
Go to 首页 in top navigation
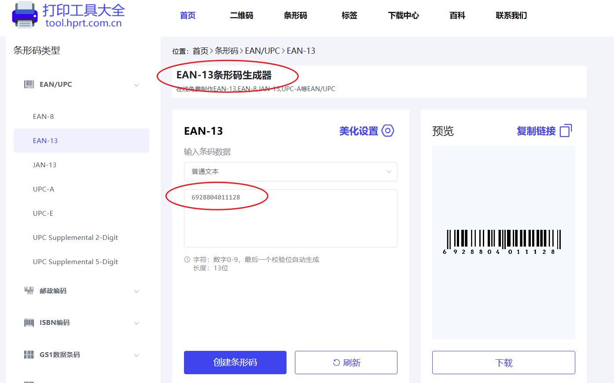[188, 15]
